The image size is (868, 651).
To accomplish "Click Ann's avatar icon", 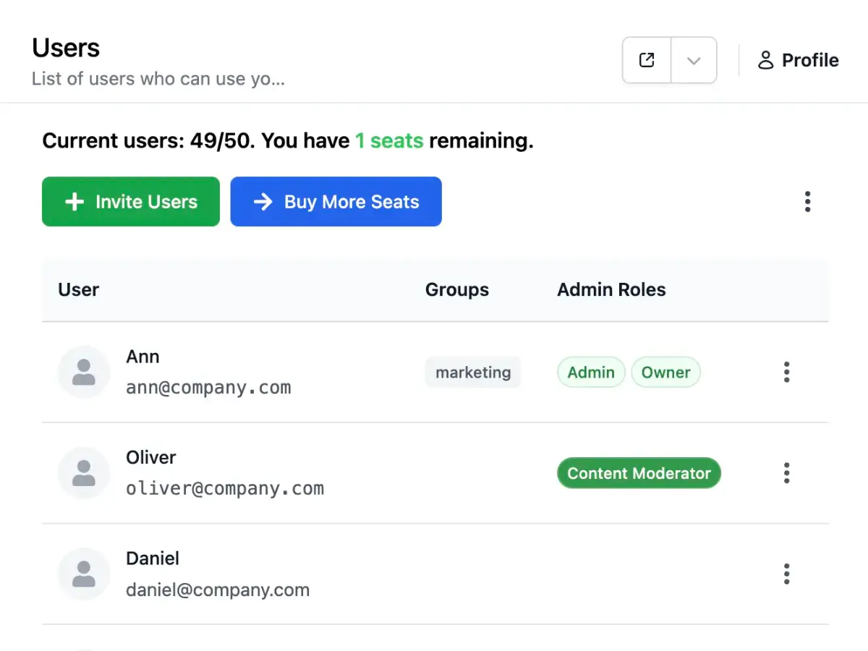I will tap(84, 372).
